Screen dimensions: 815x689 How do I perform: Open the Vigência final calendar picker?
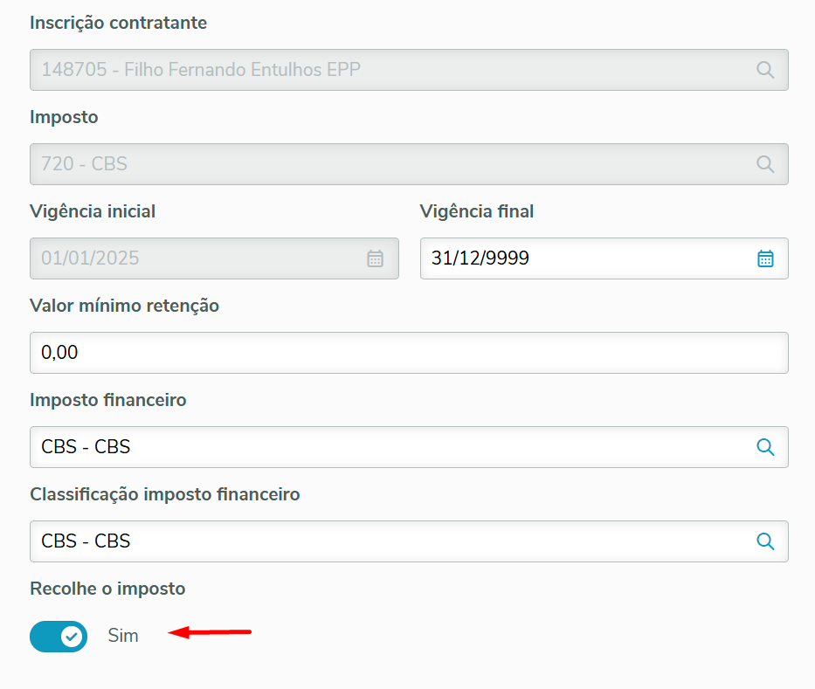(765, 258)
